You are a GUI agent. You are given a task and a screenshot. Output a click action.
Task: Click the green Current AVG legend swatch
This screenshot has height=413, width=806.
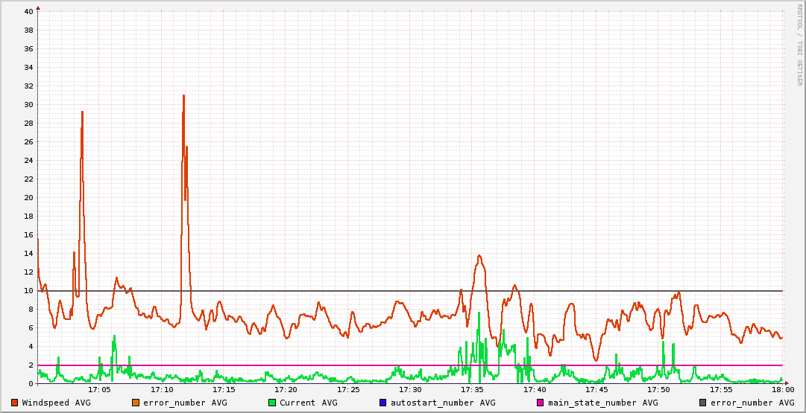point(272,403)
